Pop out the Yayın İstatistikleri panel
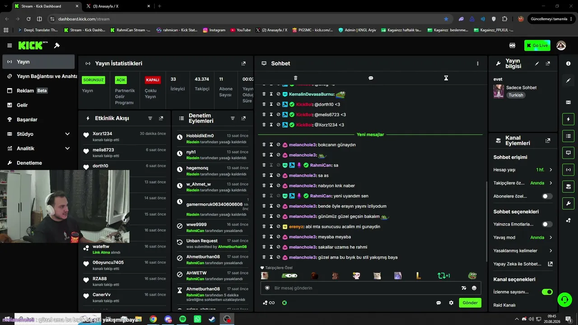 coord(243,64)
